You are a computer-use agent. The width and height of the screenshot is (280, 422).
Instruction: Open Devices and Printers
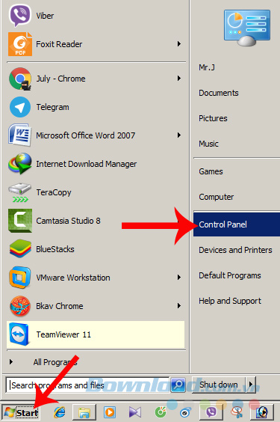(235, 250)
